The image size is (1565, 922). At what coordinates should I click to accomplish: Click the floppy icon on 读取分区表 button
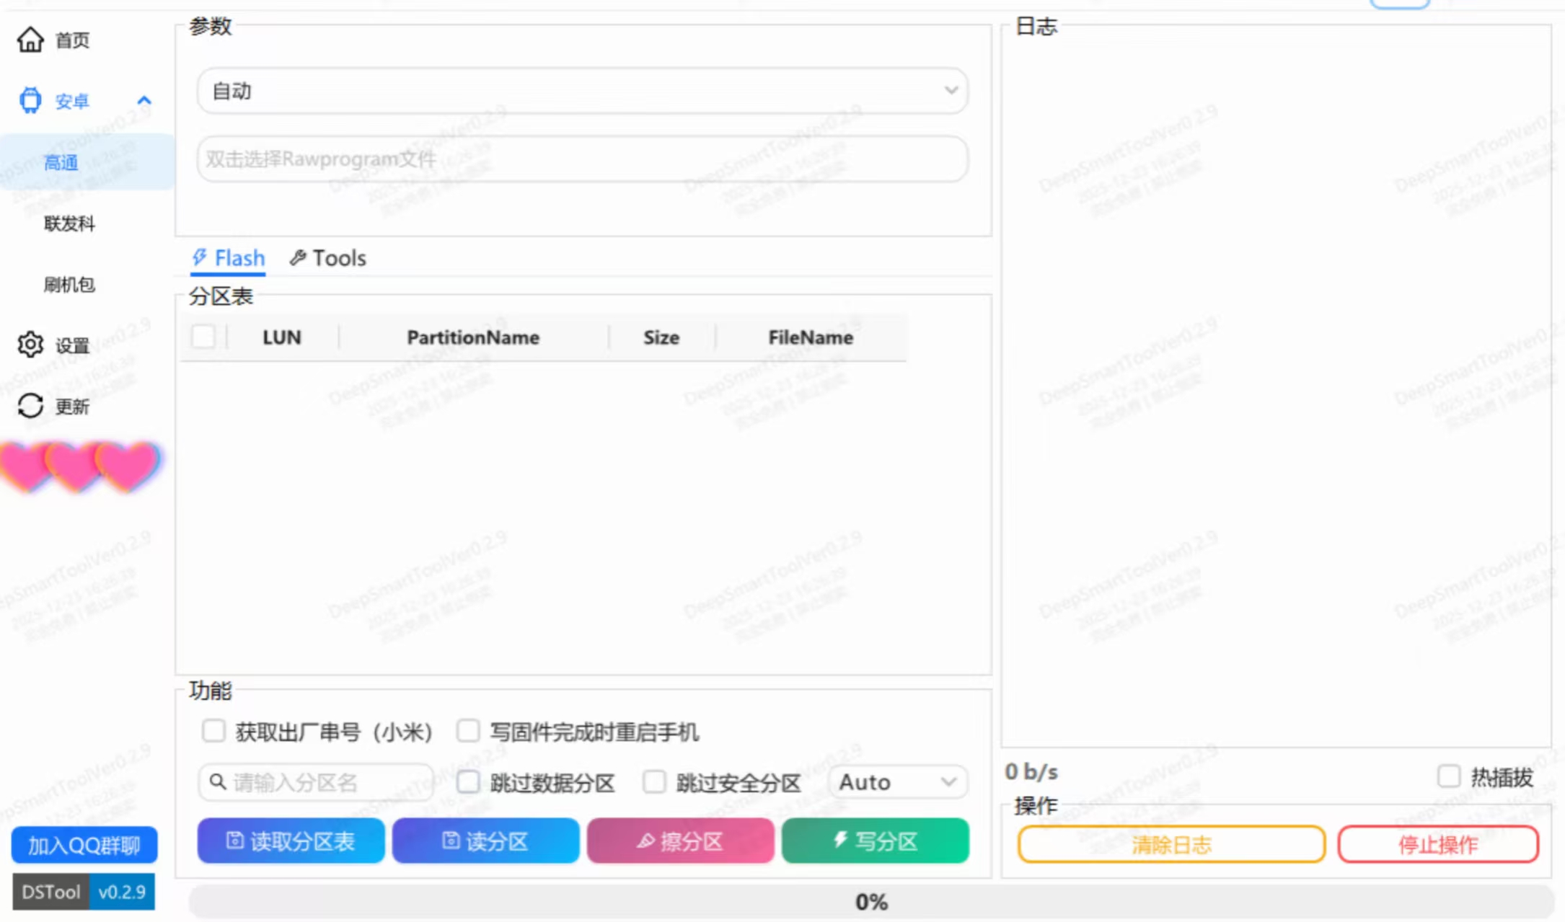click(234, 841)
